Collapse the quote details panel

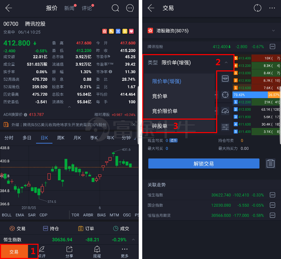pyautogui.click(x=69, y=107)
